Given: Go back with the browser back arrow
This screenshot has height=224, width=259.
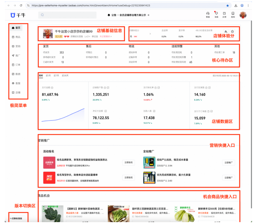Looking at the screenshot, I should (9, 5).
